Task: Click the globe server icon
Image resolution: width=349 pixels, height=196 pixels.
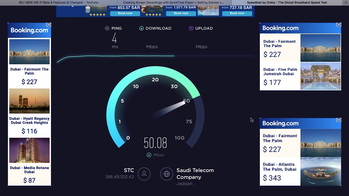Action: [167, 174]
